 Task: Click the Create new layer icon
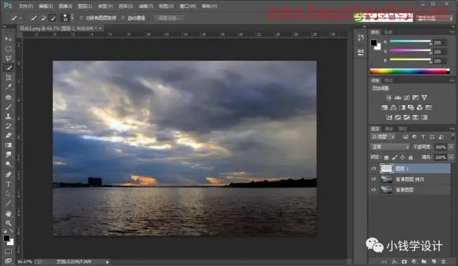[434, 261]
